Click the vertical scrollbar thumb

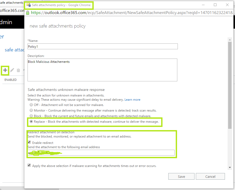230,85
